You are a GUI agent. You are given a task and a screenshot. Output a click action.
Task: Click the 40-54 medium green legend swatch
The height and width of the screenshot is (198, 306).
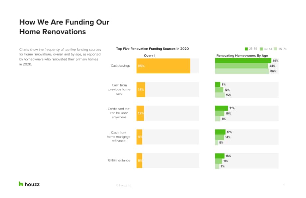click(x=261, y=49)
